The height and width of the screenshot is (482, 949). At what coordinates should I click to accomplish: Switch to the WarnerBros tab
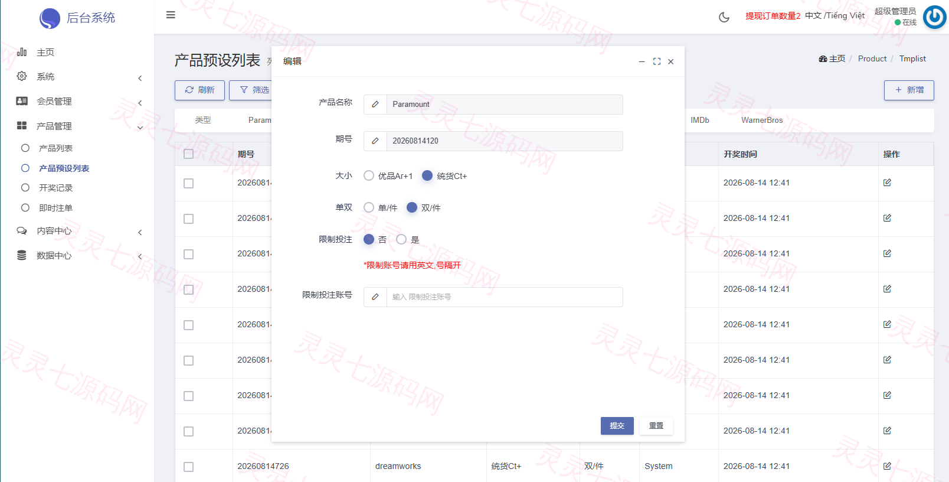762,120
